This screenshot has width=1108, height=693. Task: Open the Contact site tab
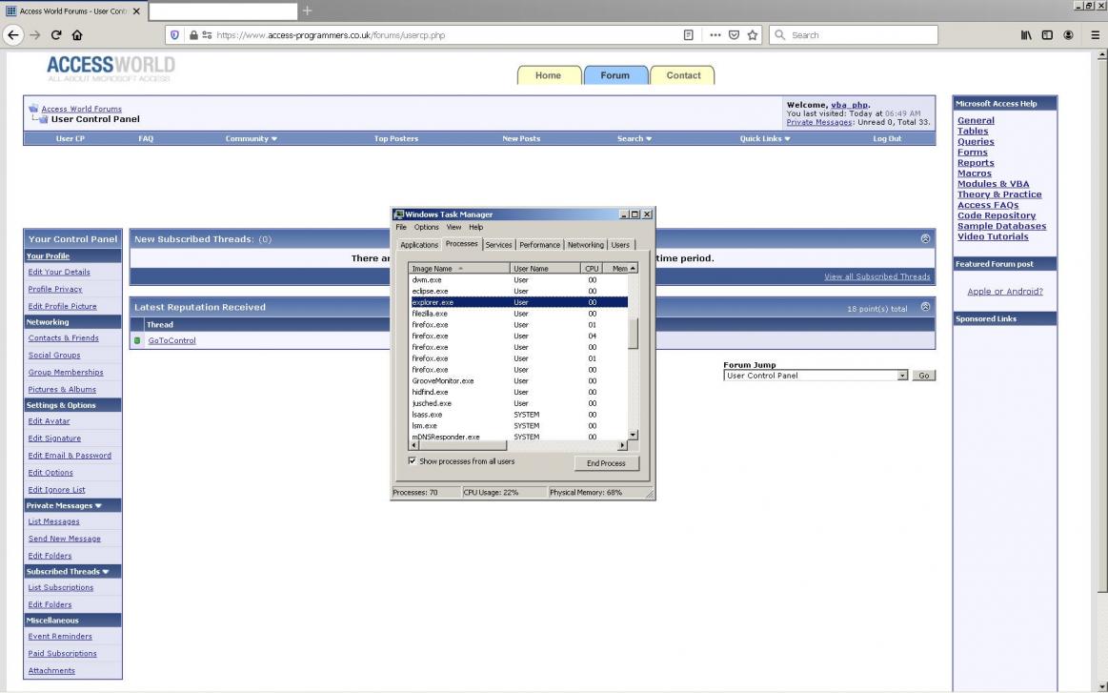tap(683, 75)
